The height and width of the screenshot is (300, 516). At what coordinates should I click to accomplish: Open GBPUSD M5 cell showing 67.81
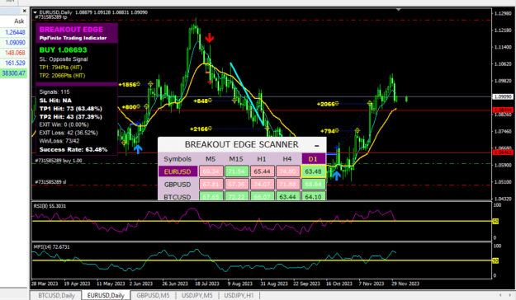pyautogui.click(x=211, y=185)
